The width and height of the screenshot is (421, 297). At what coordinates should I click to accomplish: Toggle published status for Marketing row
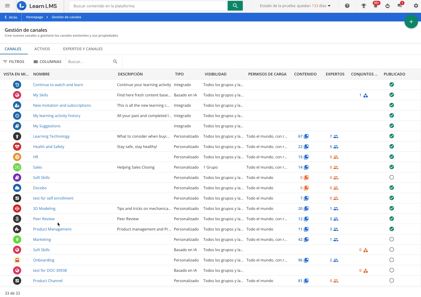pos(392,239)
